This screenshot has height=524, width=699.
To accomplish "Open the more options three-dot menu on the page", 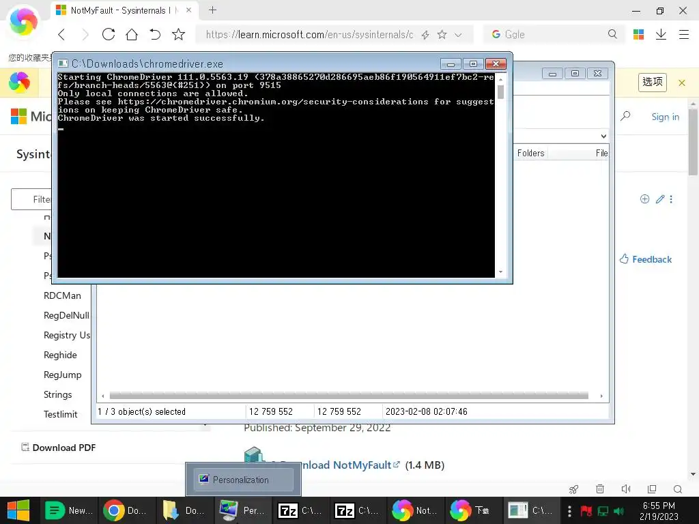I will (671, 199).
